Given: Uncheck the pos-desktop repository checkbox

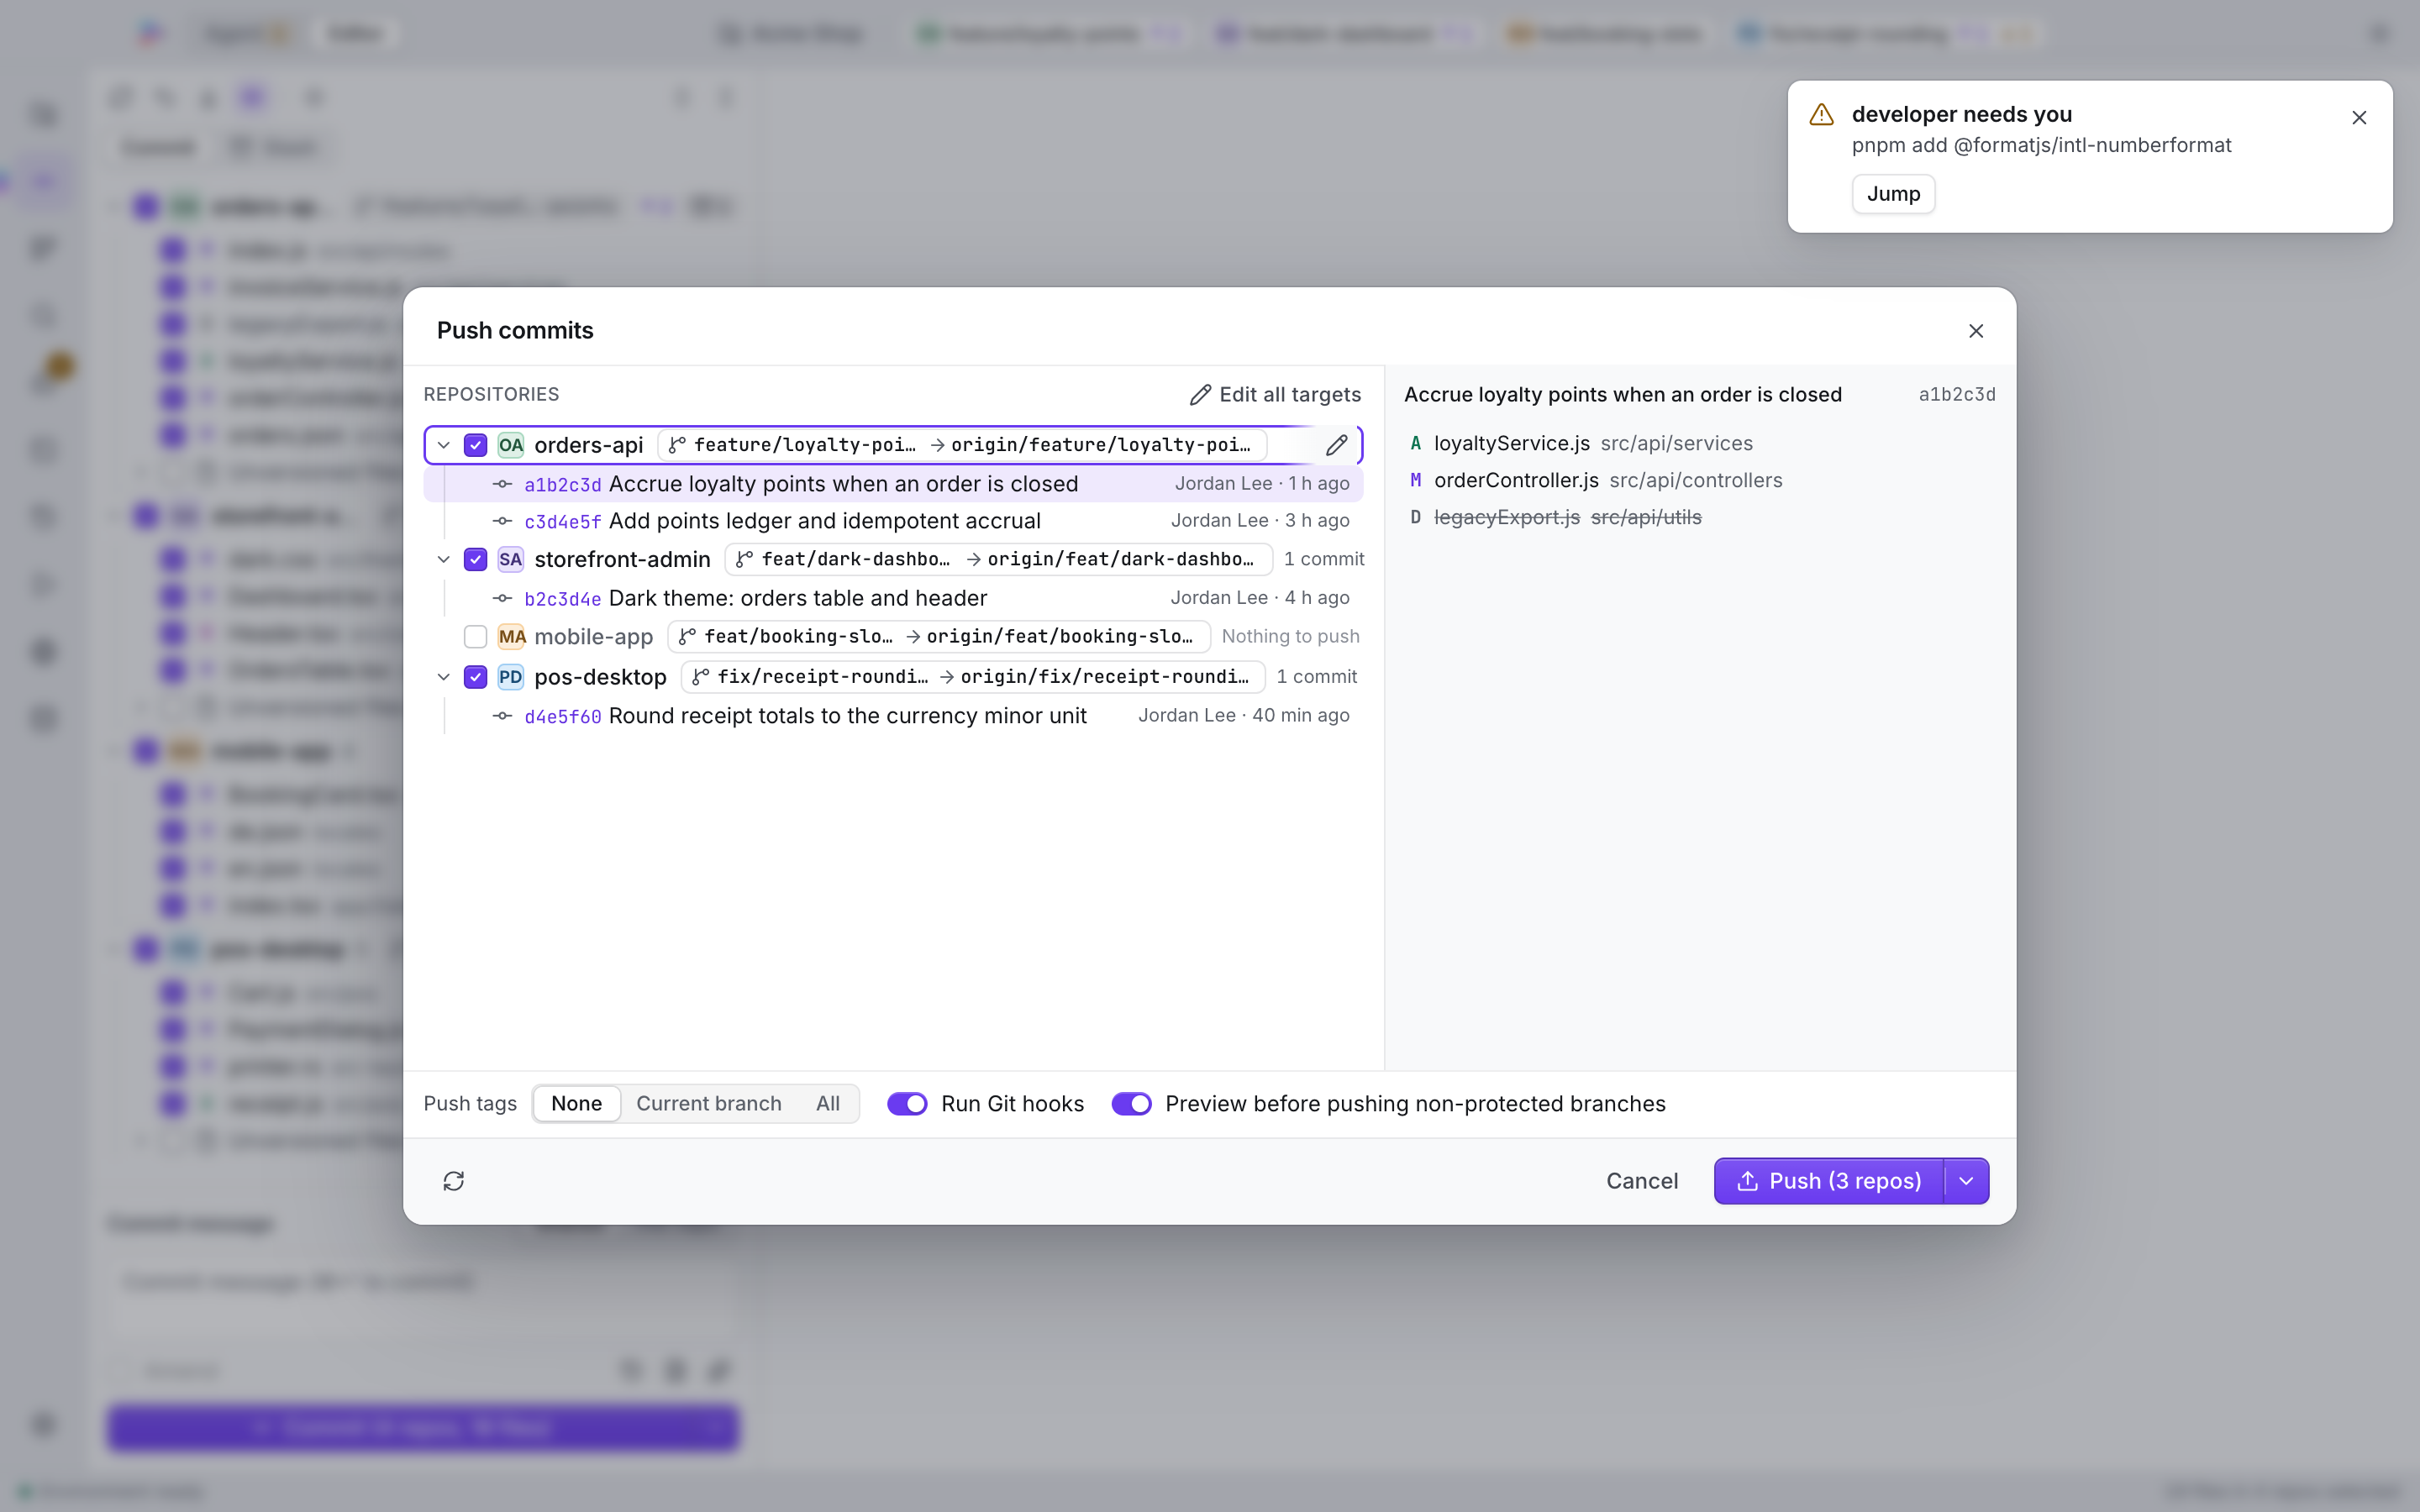Looking at the screenshot, I should pyautogui.click(x=476, y=677).
